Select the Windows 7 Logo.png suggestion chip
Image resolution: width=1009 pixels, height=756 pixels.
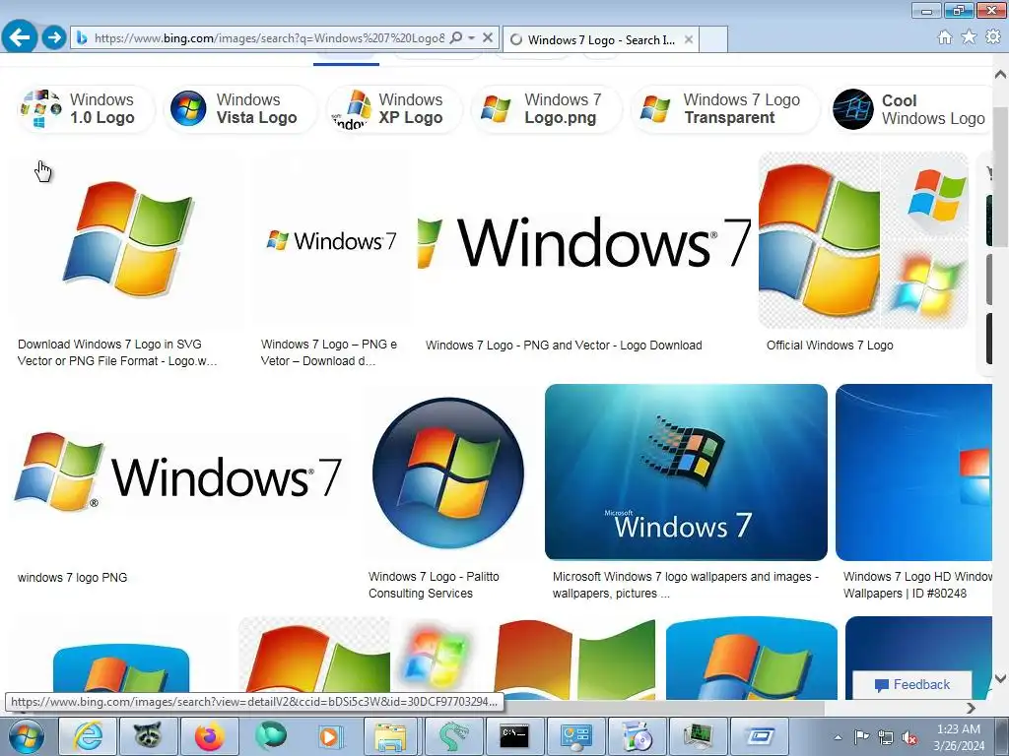(x=546, y=109)
